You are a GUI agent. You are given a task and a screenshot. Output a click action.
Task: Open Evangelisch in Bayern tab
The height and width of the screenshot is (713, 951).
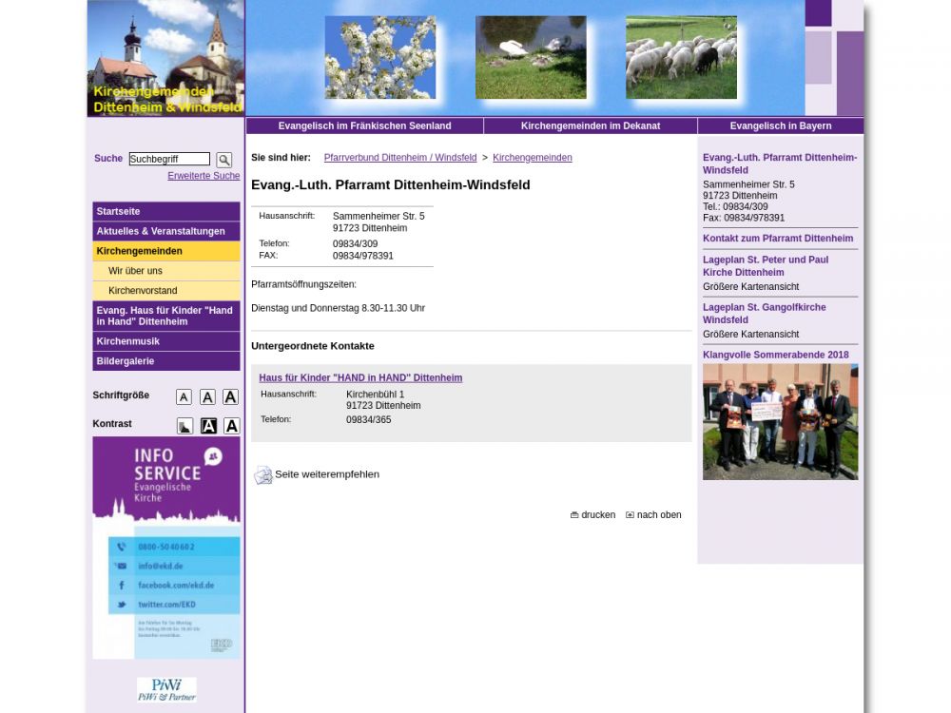(x=780, y=125)
